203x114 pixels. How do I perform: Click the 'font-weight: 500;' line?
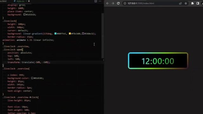[18, 110]
